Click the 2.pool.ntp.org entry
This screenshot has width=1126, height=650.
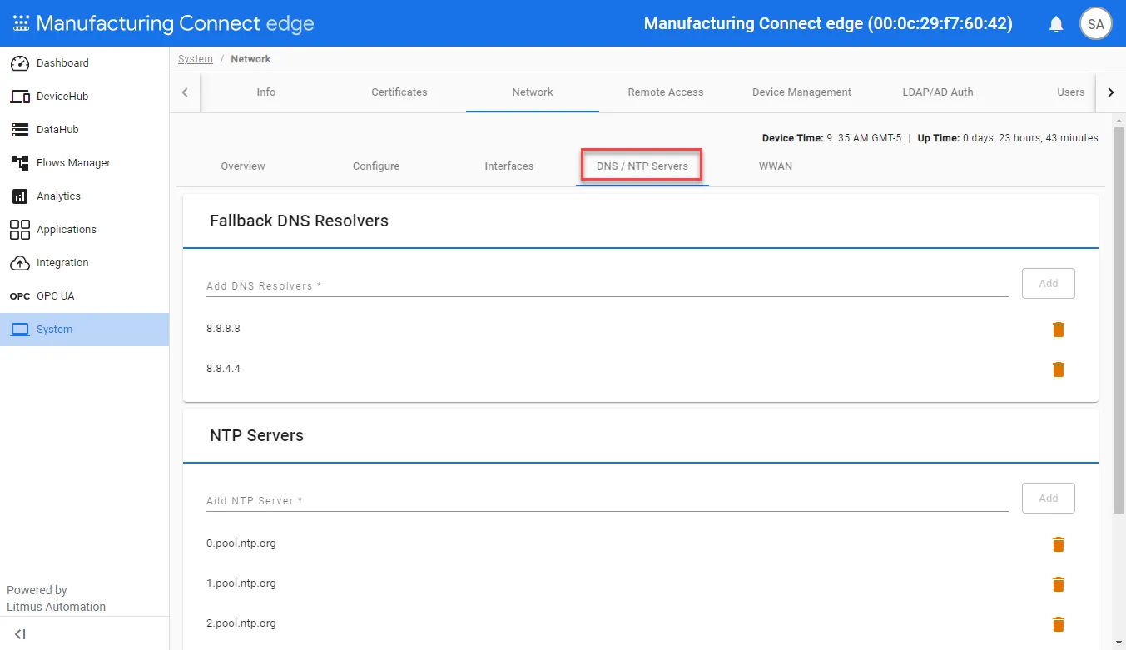pyautogui.click(x=241, y=623)
